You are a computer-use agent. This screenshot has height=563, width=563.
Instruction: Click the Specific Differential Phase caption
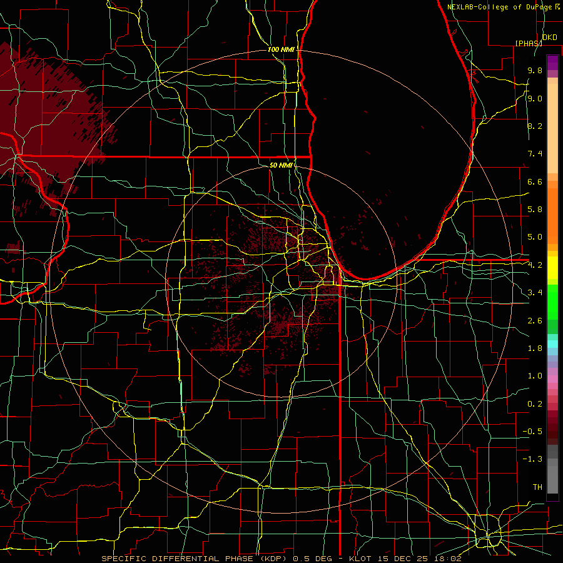[x=281, y=559]
